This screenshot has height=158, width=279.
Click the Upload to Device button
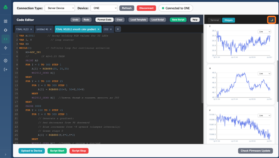tap(32, 151)
